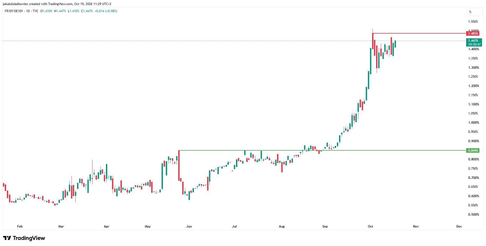Click the FR10Y-DE10Y symbol name

tap(14, 11)
